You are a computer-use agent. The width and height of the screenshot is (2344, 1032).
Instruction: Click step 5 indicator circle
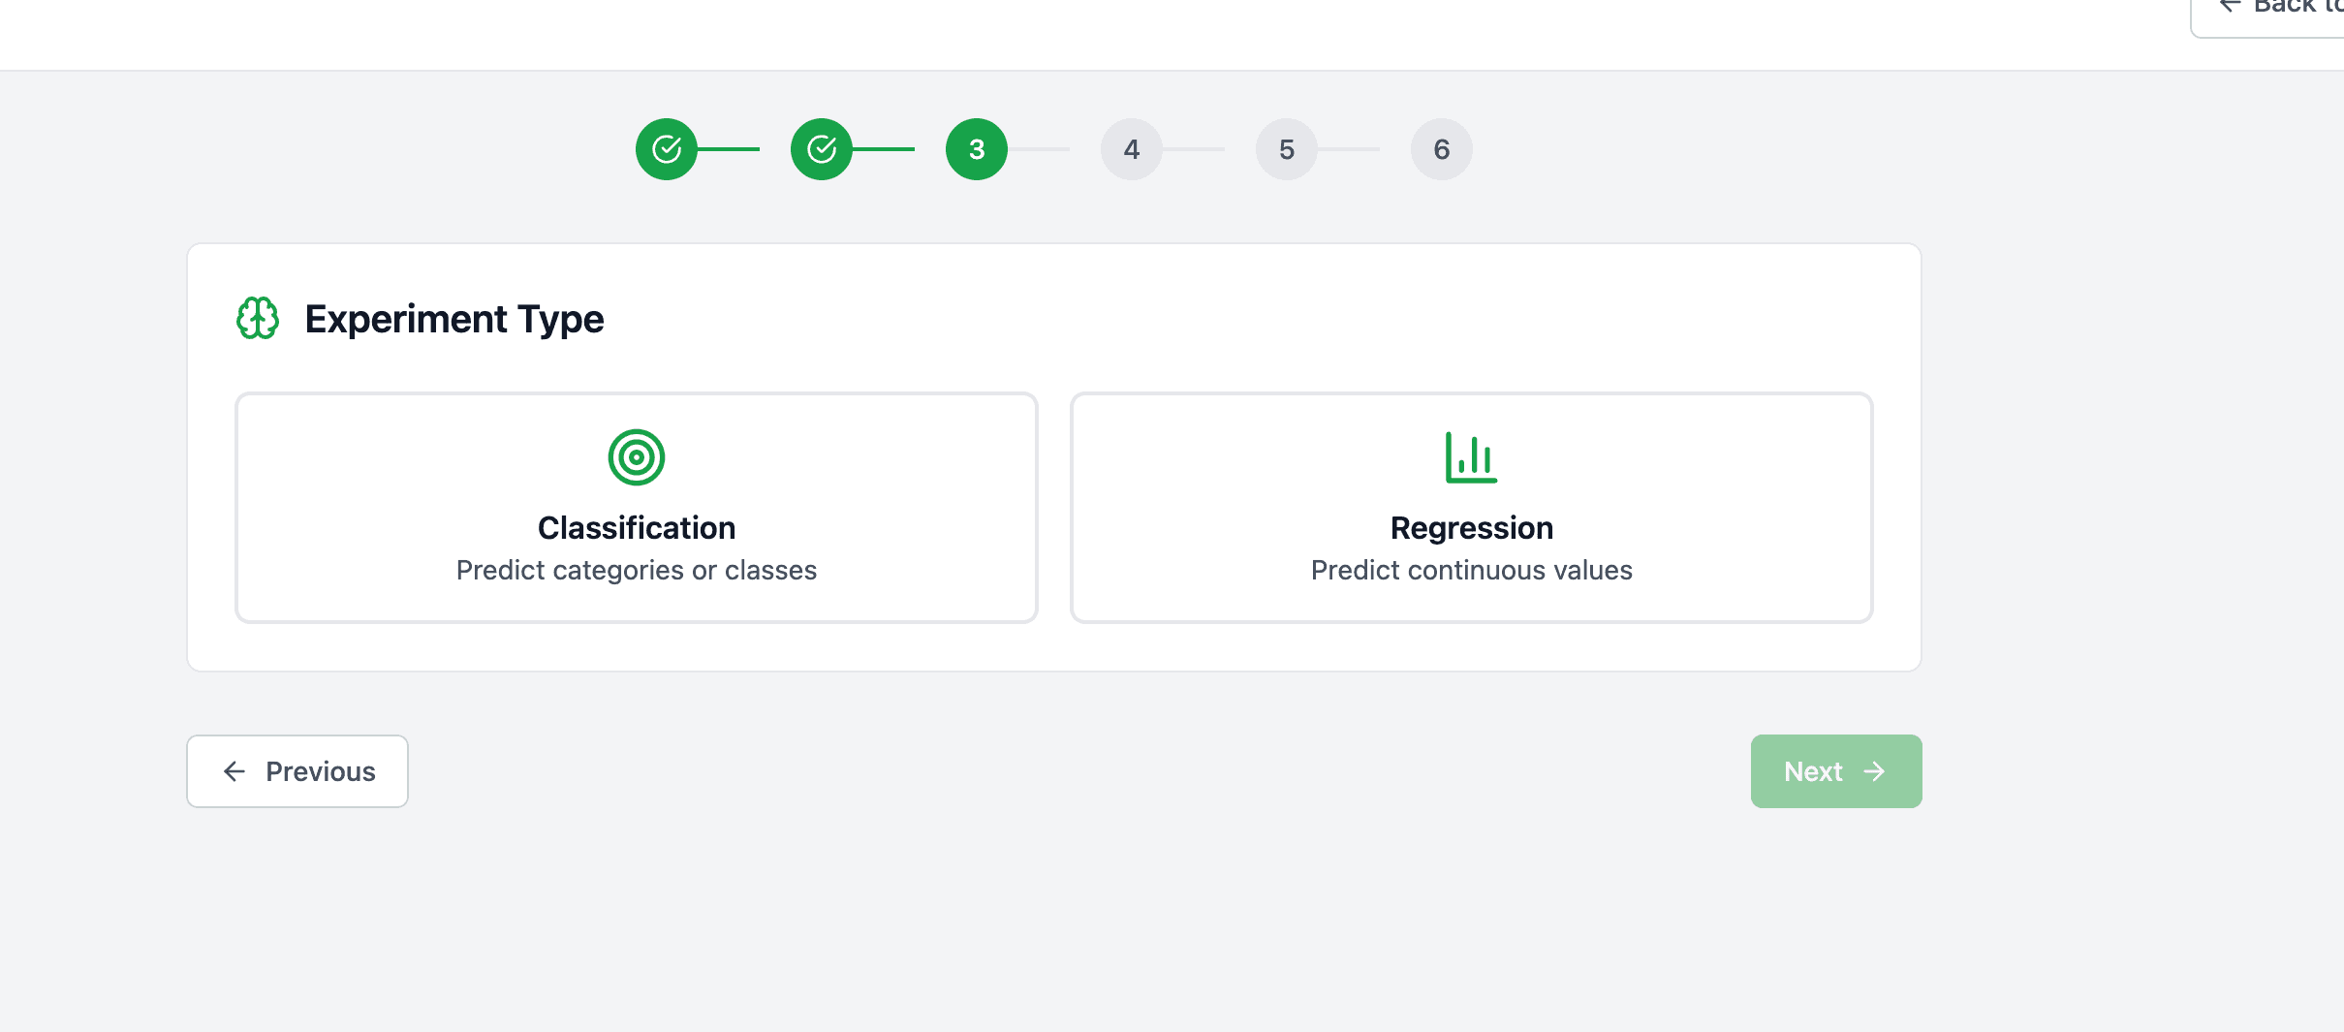1287,149
